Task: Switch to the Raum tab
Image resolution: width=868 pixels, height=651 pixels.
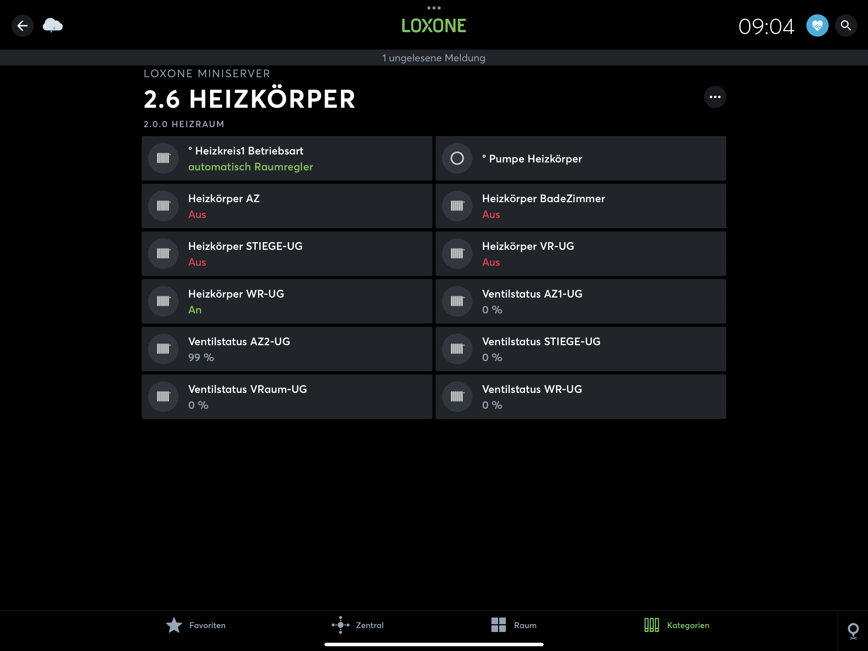Action: [514, 625]
